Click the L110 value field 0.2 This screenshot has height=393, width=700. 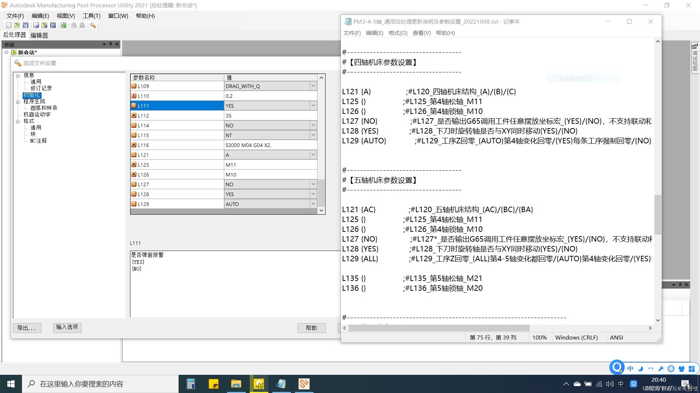tap(270, 96)
